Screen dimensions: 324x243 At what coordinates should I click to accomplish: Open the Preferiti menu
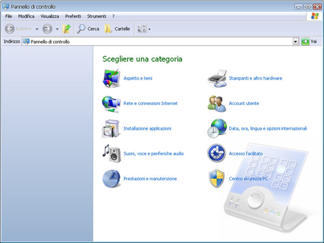[73, 16]
